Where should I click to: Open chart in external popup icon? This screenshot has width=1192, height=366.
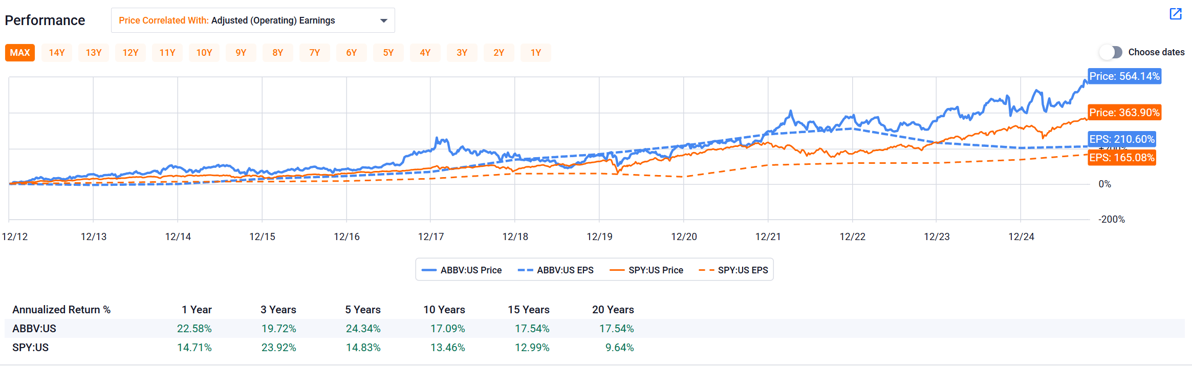click(1176, 14)
